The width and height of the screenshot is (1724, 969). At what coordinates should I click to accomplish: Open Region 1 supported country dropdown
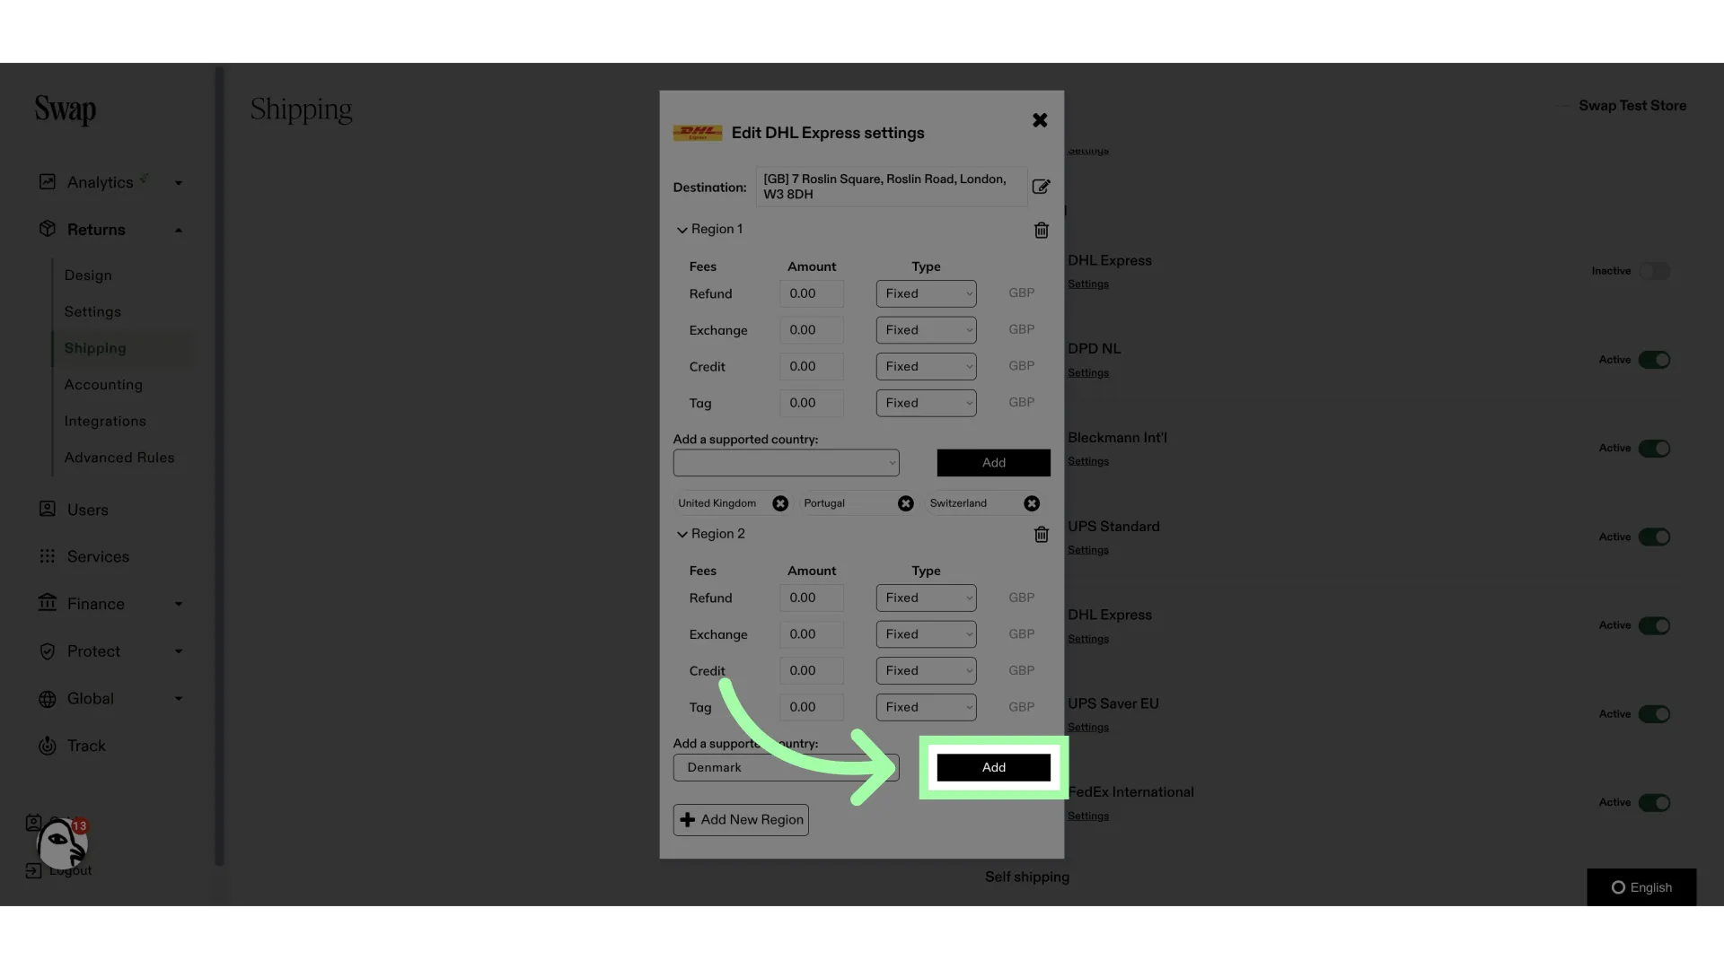click(786, 463)
